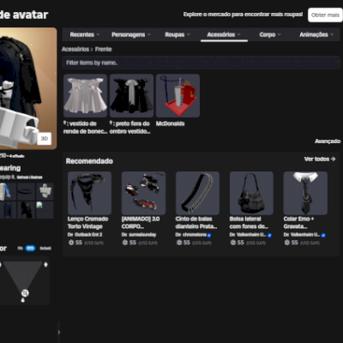343x343 pixels.
Task: Select the worn dark blue pants item
Action: (7, 210)
